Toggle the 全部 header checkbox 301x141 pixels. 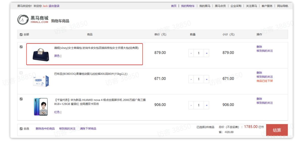pyautogui.click(x=21, y=35)
